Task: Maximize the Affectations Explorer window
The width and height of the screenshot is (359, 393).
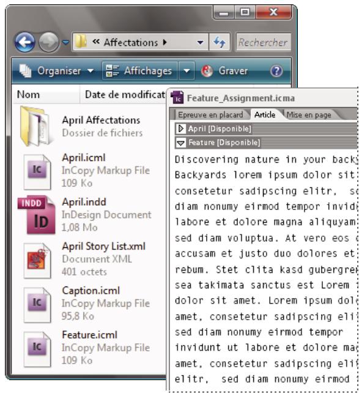Action: coord(245,12)
